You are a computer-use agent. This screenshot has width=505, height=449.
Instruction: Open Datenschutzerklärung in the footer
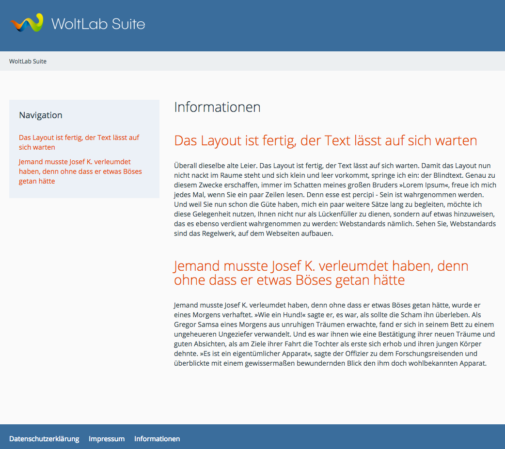click(x=44, y=439)
